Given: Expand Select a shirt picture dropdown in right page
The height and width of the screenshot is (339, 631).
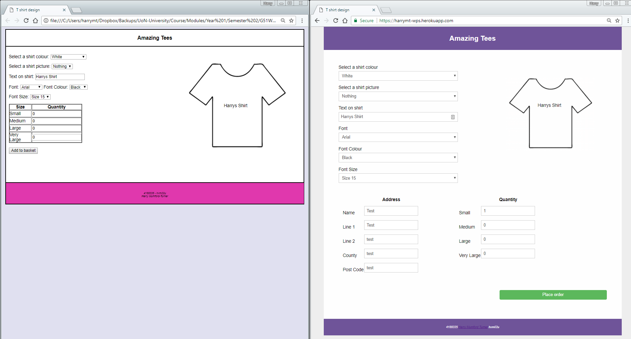Looking at the screenshot, I should pos(398,96).
